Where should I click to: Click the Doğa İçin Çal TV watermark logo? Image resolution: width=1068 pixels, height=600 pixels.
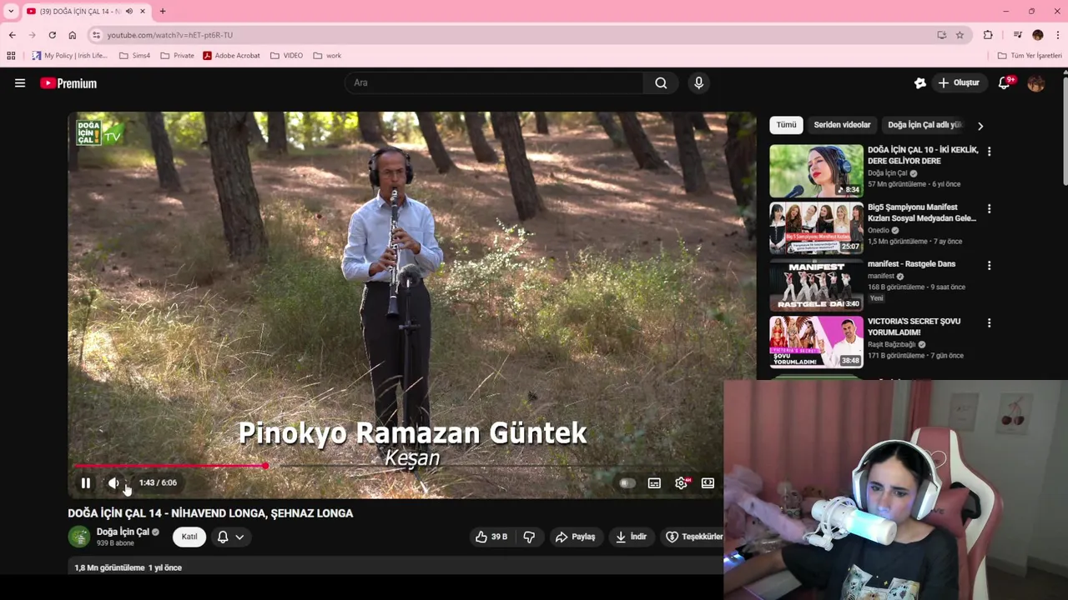click(x=99, y=133)
